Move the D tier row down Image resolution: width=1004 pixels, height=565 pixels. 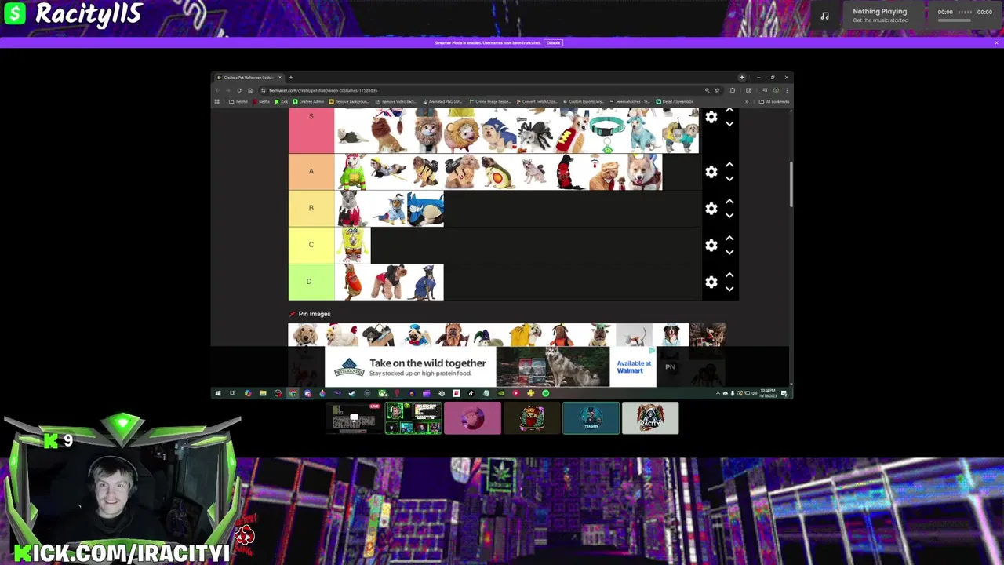coord(729,290)
